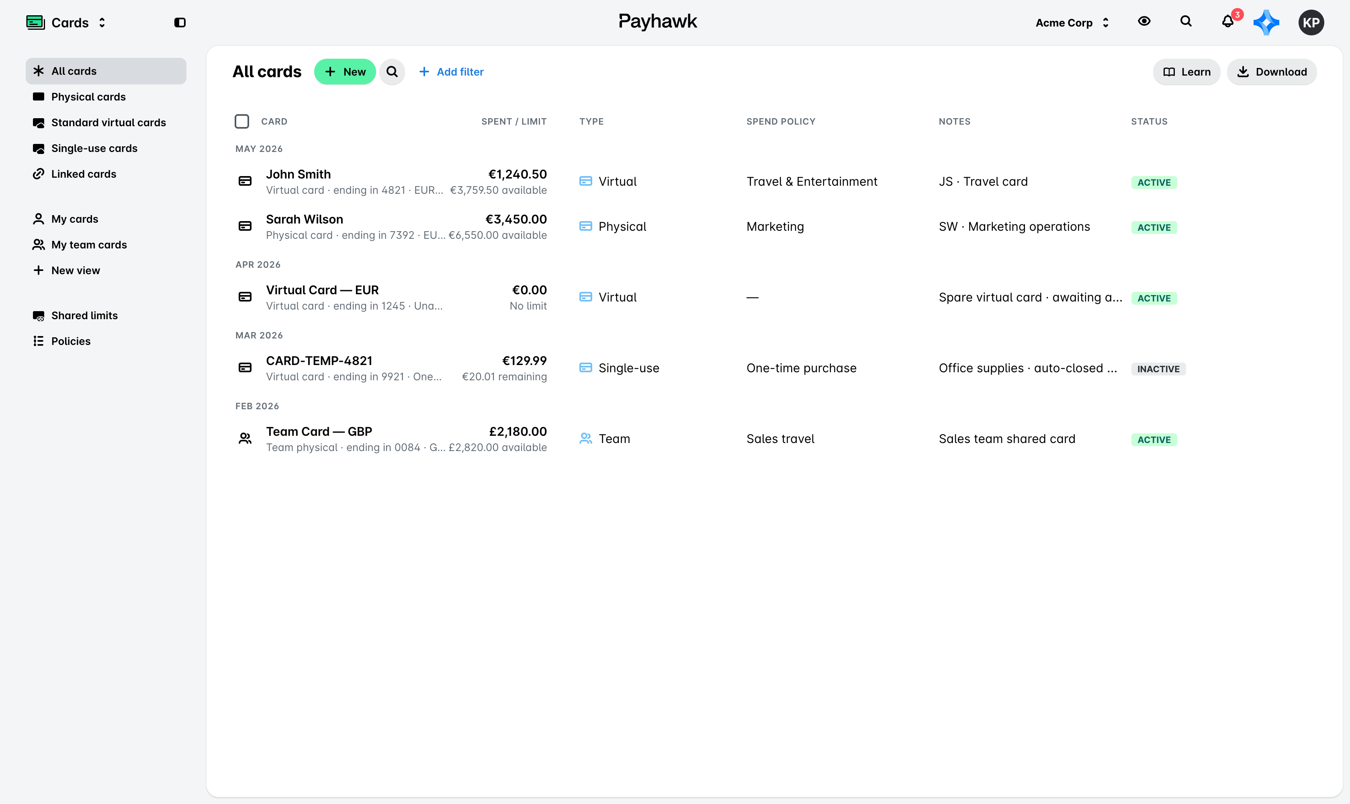Image resolution: width=1350 pixels, height=804 pixels.
Task: Click Spare virtual card note text
Action: [x=1030, y=297]
